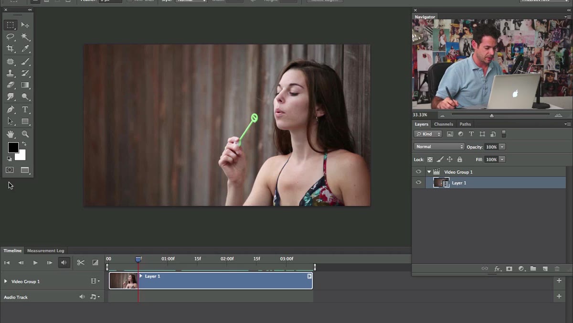This screenshot has height=323, width=573.
Task: Select the Navigator tab
Action: click(x=425, y=17)
